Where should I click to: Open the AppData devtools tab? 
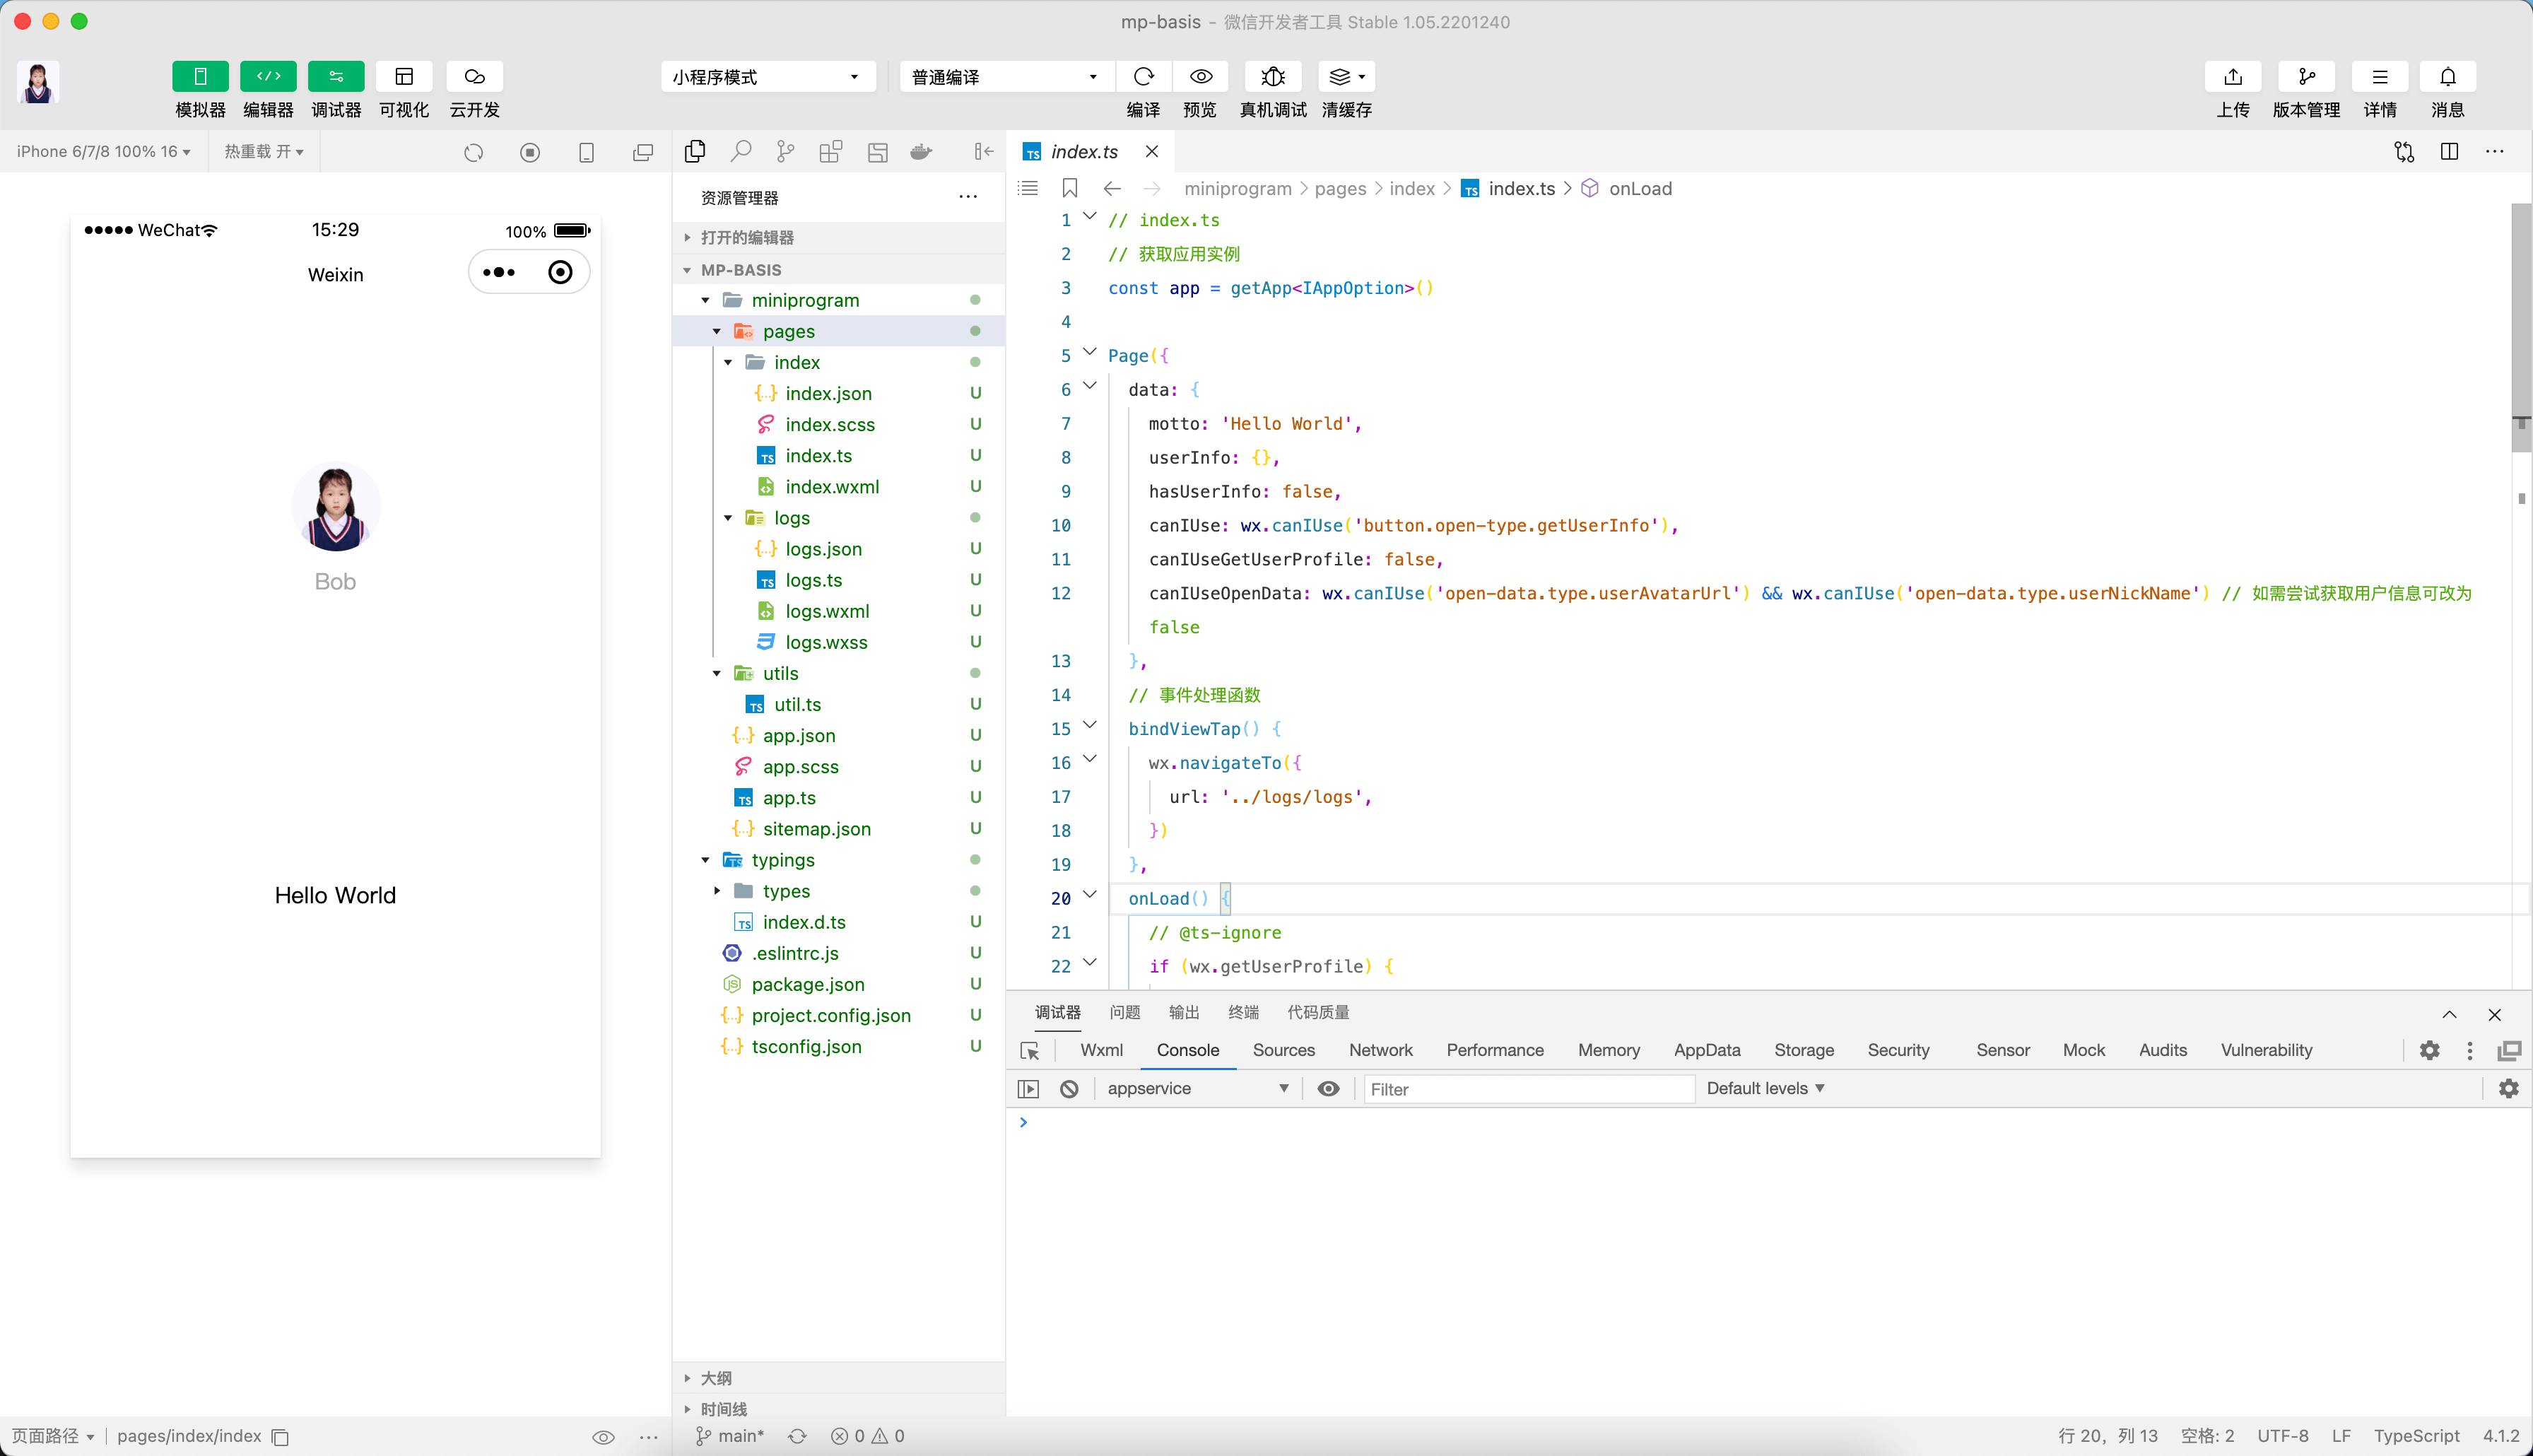tap(1706, 1050)
